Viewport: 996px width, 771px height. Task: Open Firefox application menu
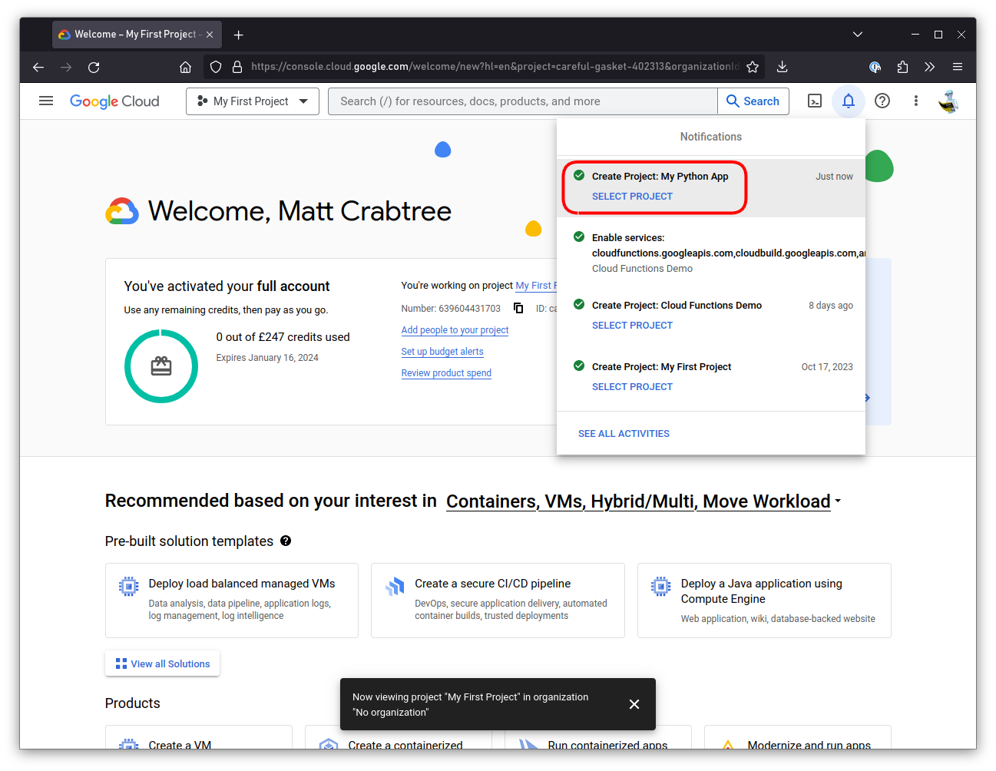958,67
